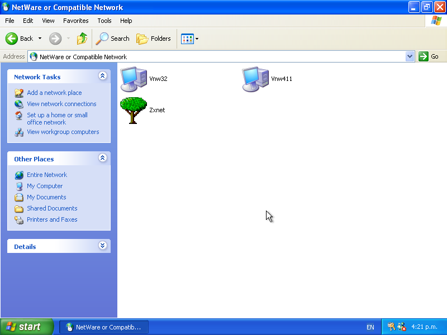
Task: Open the Views dropdown arrow
Action: click(x=197, y=39)
